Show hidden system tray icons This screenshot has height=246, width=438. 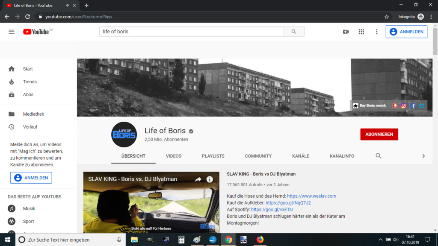[380, 240]
